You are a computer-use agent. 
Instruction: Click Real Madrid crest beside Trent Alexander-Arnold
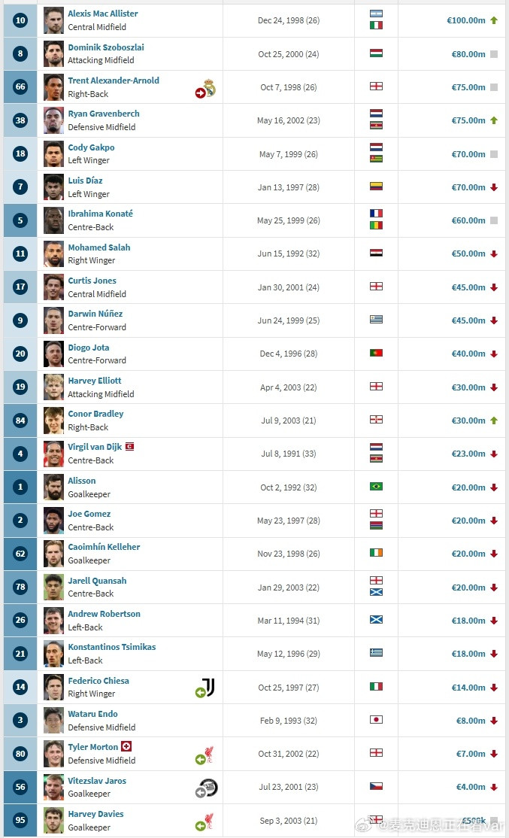pos(209,87)
